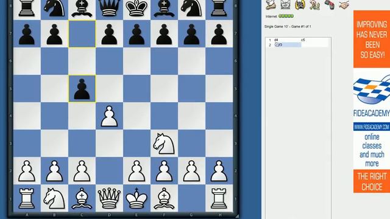Click the 'IMPROVING HAS NEVER BEEN SO EASY!' banner
Screen dimensions: 390x219
(372, 39)
